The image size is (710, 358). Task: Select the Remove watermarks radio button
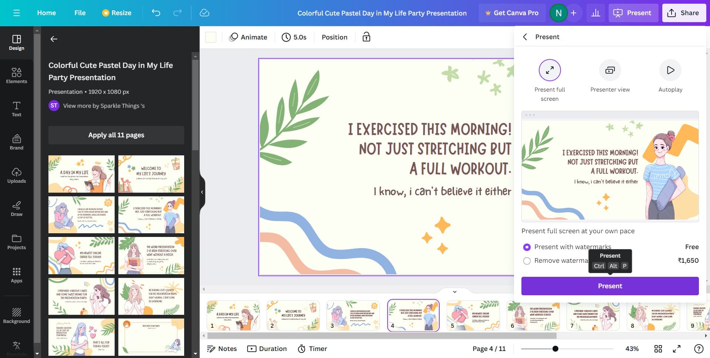[527, 261]
